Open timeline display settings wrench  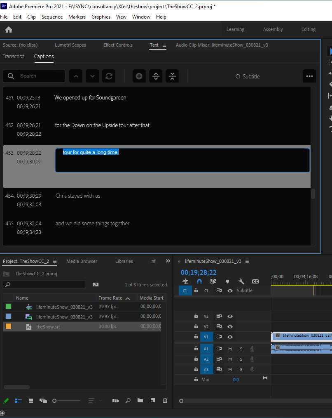point(241,281)
